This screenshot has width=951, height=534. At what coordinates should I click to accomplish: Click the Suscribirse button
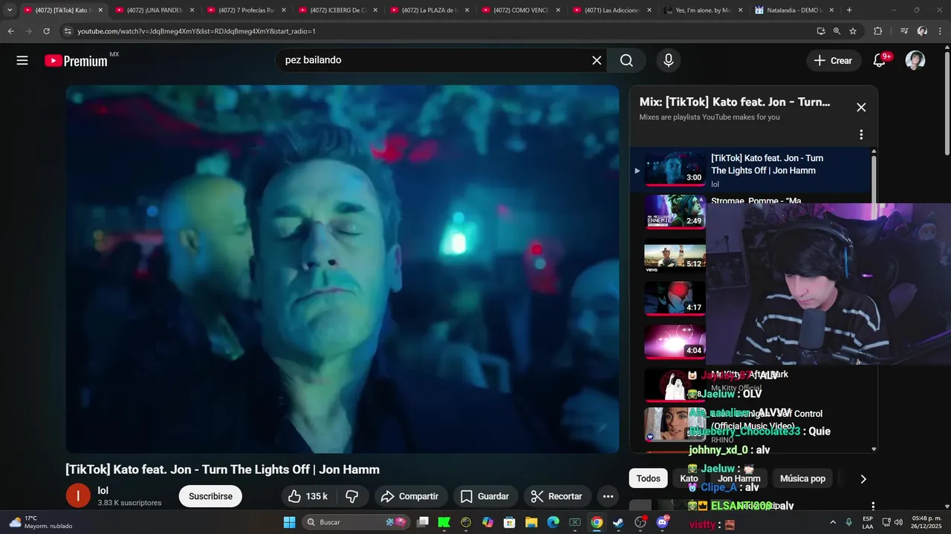coord(210,496)
